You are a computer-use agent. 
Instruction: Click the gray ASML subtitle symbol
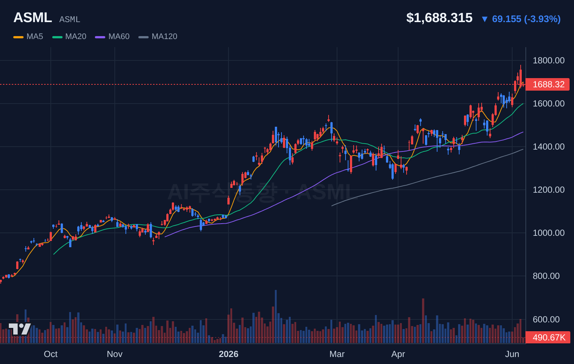click(70, 19)
